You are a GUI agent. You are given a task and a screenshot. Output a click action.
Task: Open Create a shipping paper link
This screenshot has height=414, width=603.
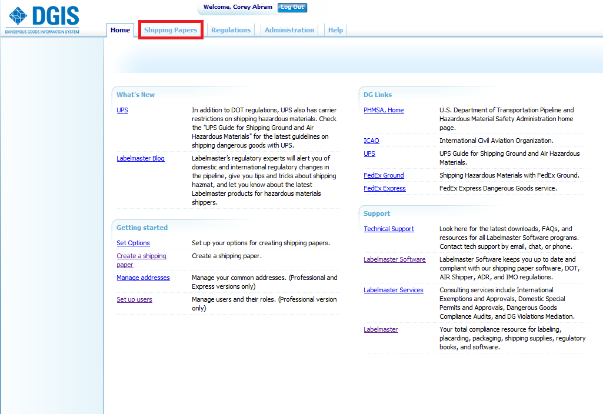click(141, 256)
